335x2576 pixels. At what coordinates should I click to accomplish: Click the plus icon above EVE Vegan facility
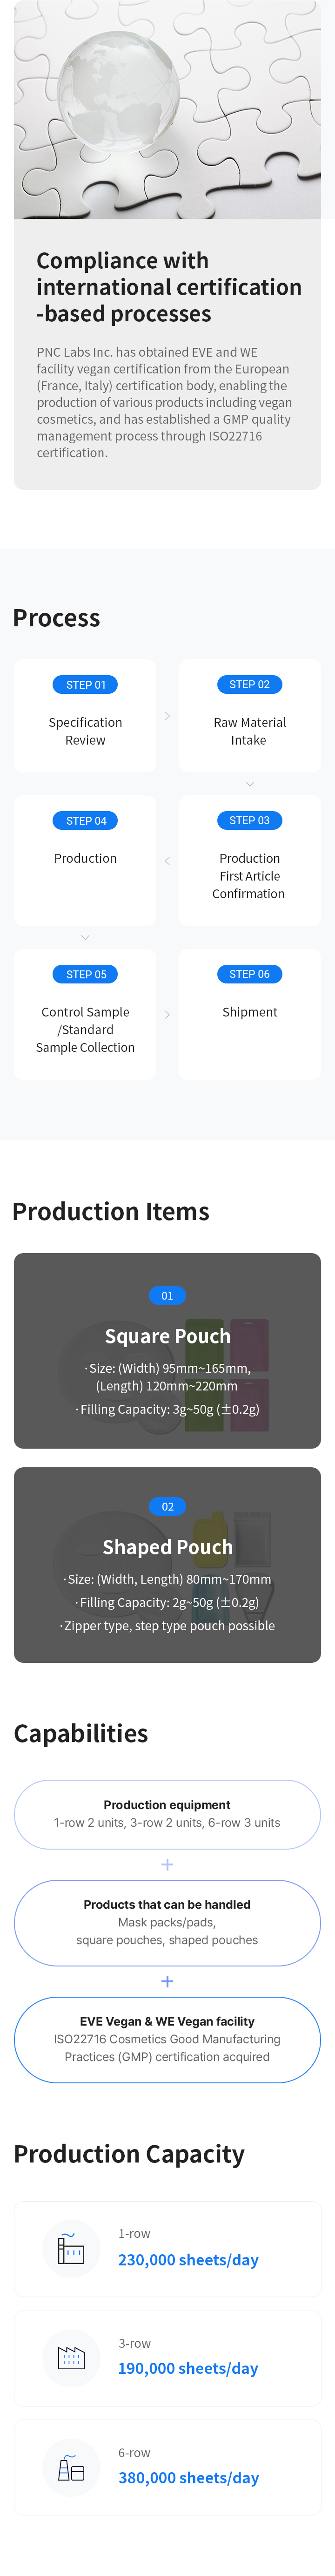point(167,1981)
